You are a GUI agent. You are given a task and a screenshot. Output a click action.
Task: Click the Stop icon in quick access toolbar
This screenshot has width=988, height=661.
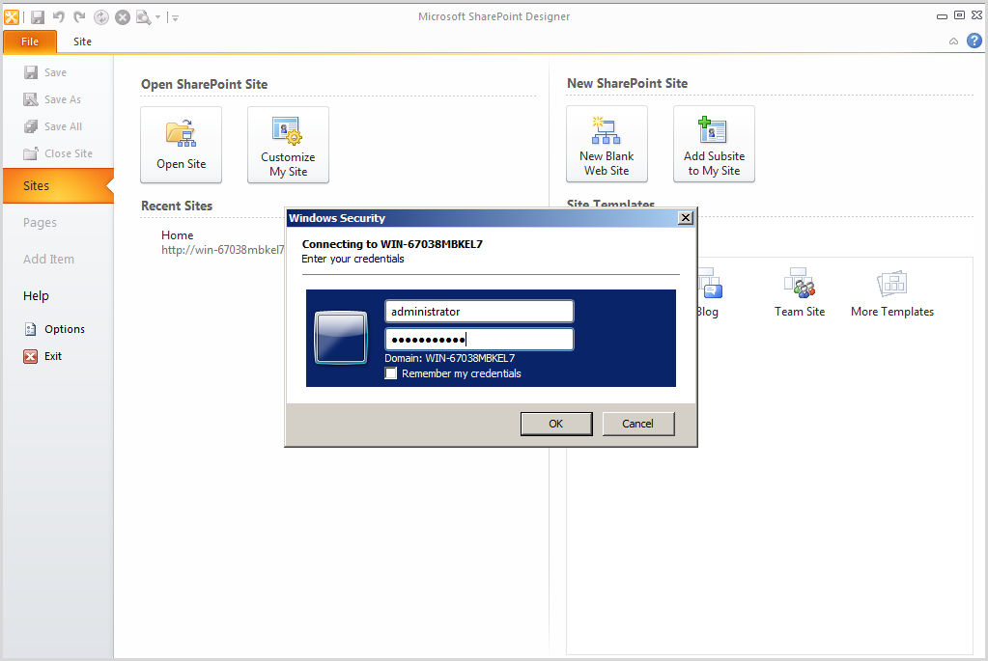tap(123, 17)
